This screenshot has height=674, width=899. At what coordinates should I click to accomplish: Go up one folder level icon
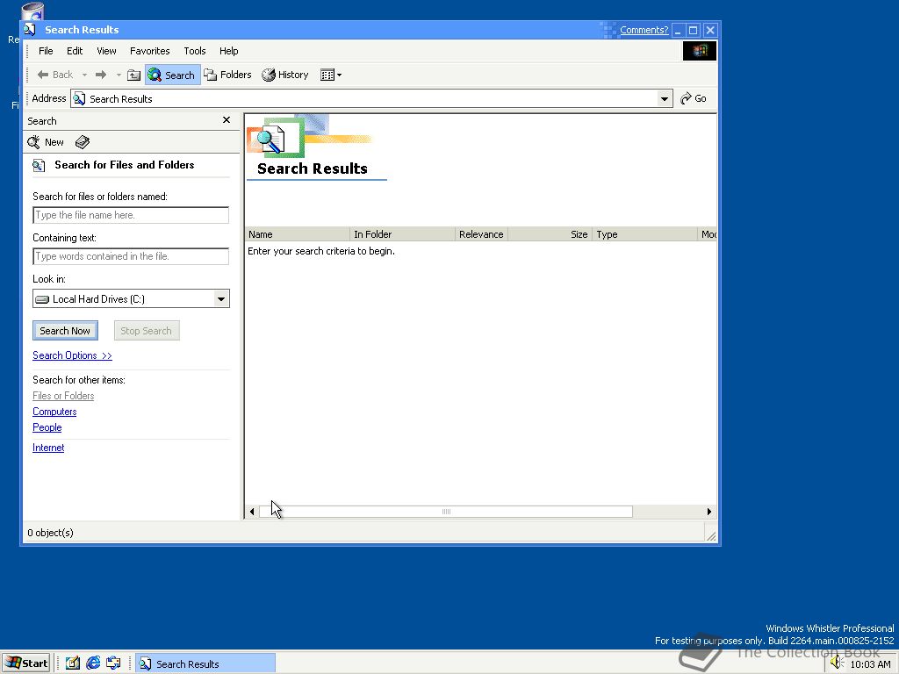(133, 75)
